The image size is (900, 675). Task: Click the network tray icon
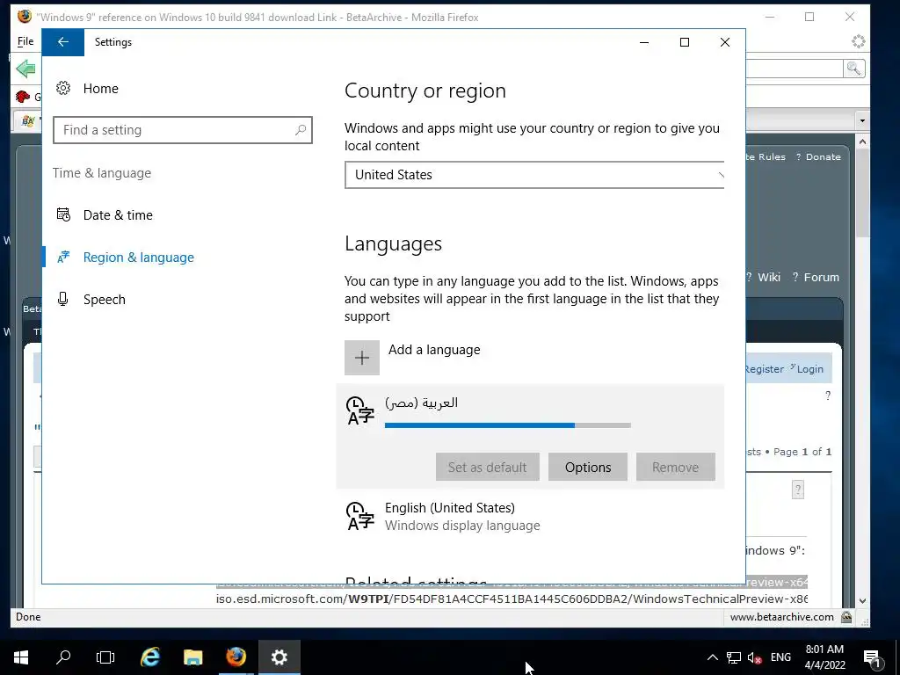734,657
